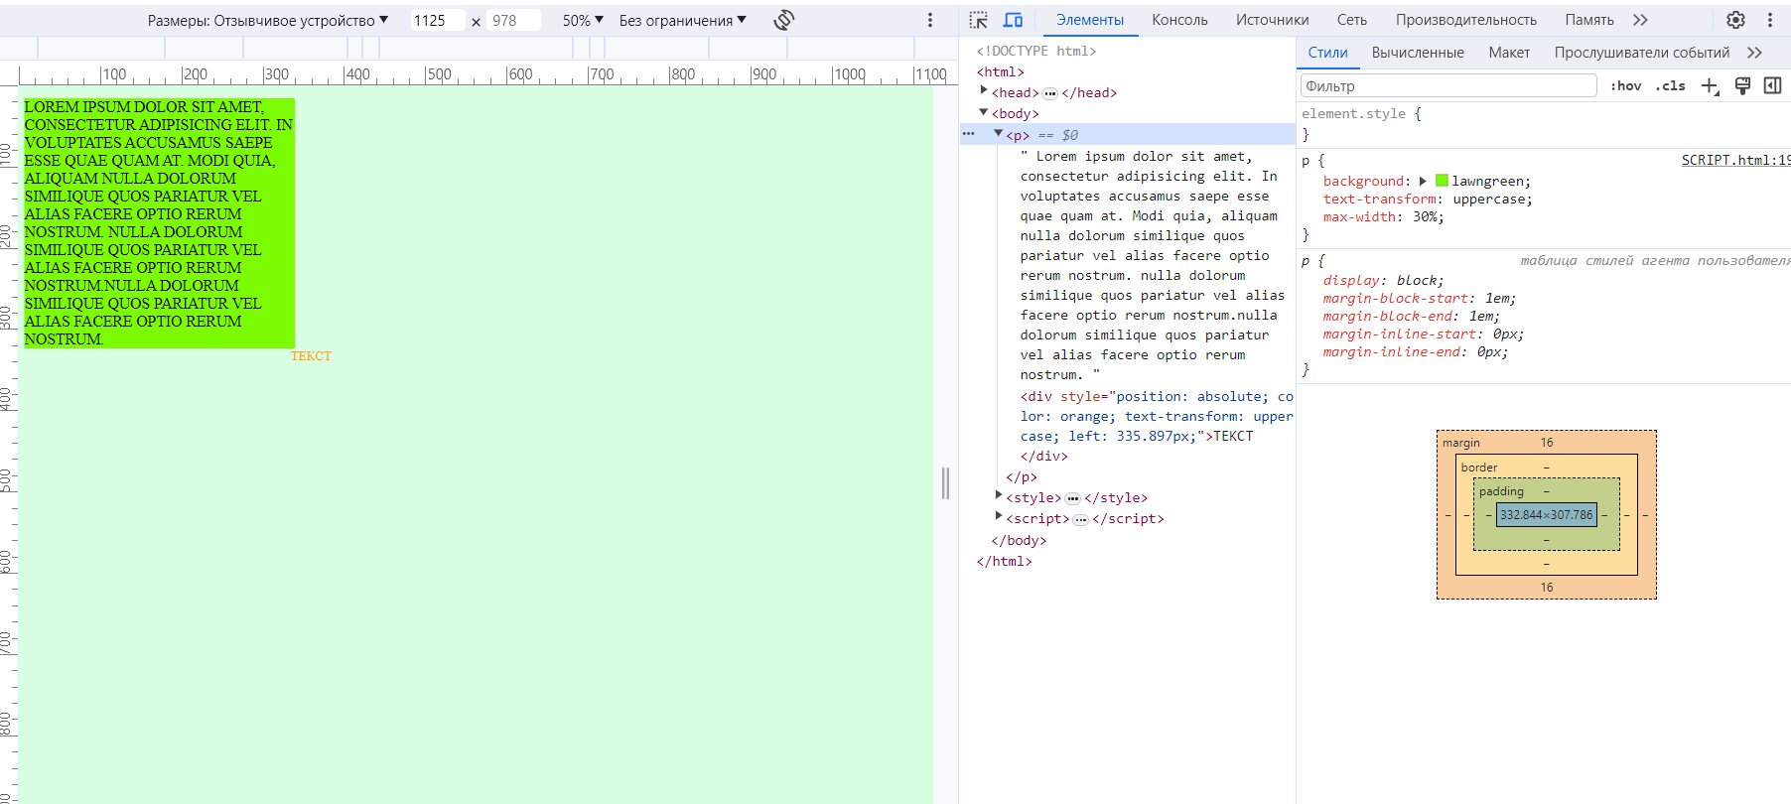The height and width of the screenshot is (804, 1791).
Task: Add a new style rule with plus icon
Action: 1710,86
